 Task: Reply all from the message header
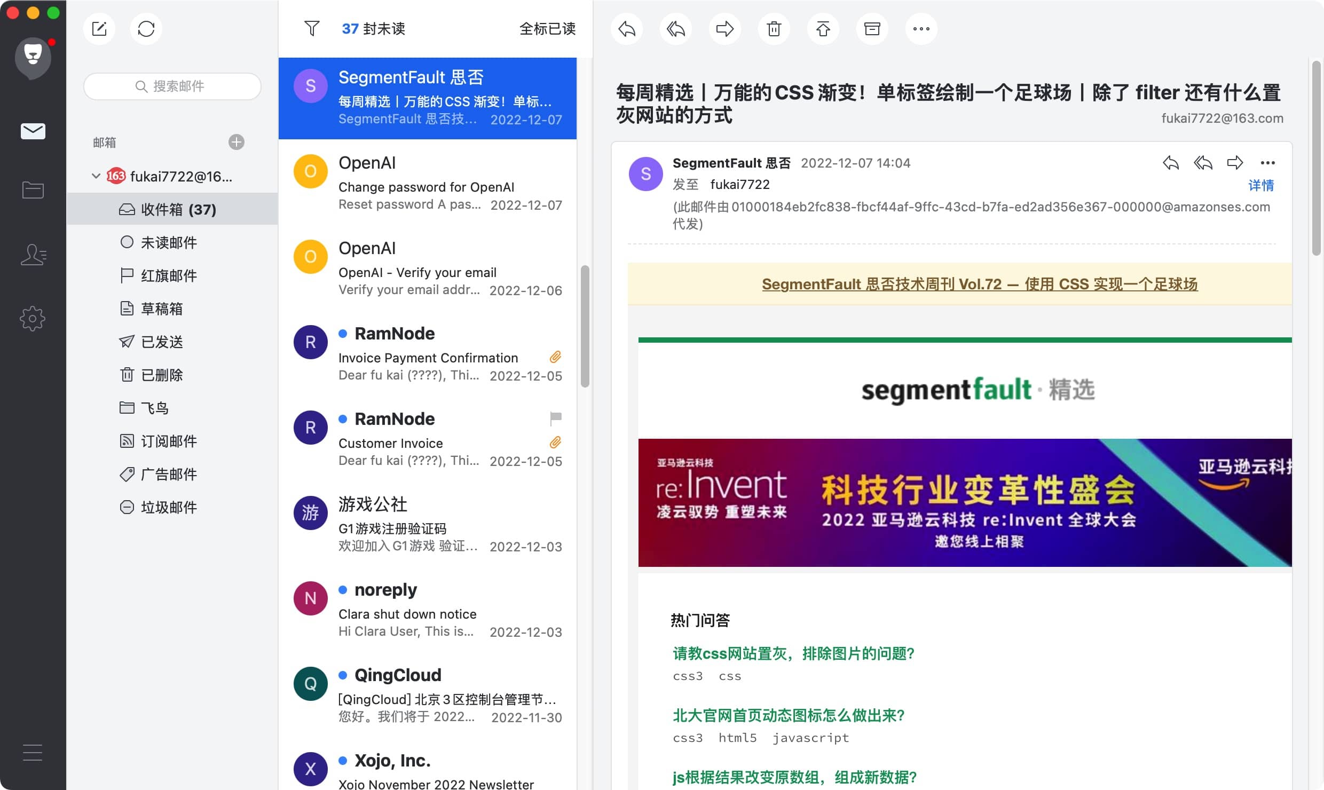point(1203,163)
